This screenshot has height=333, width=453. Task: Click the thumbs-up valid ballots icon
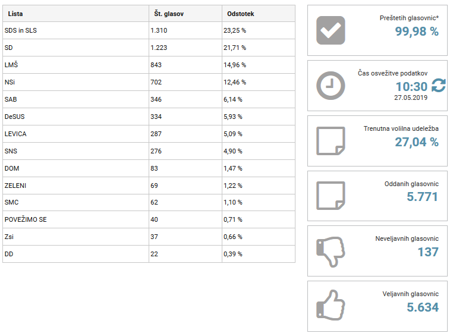(331, 305)
